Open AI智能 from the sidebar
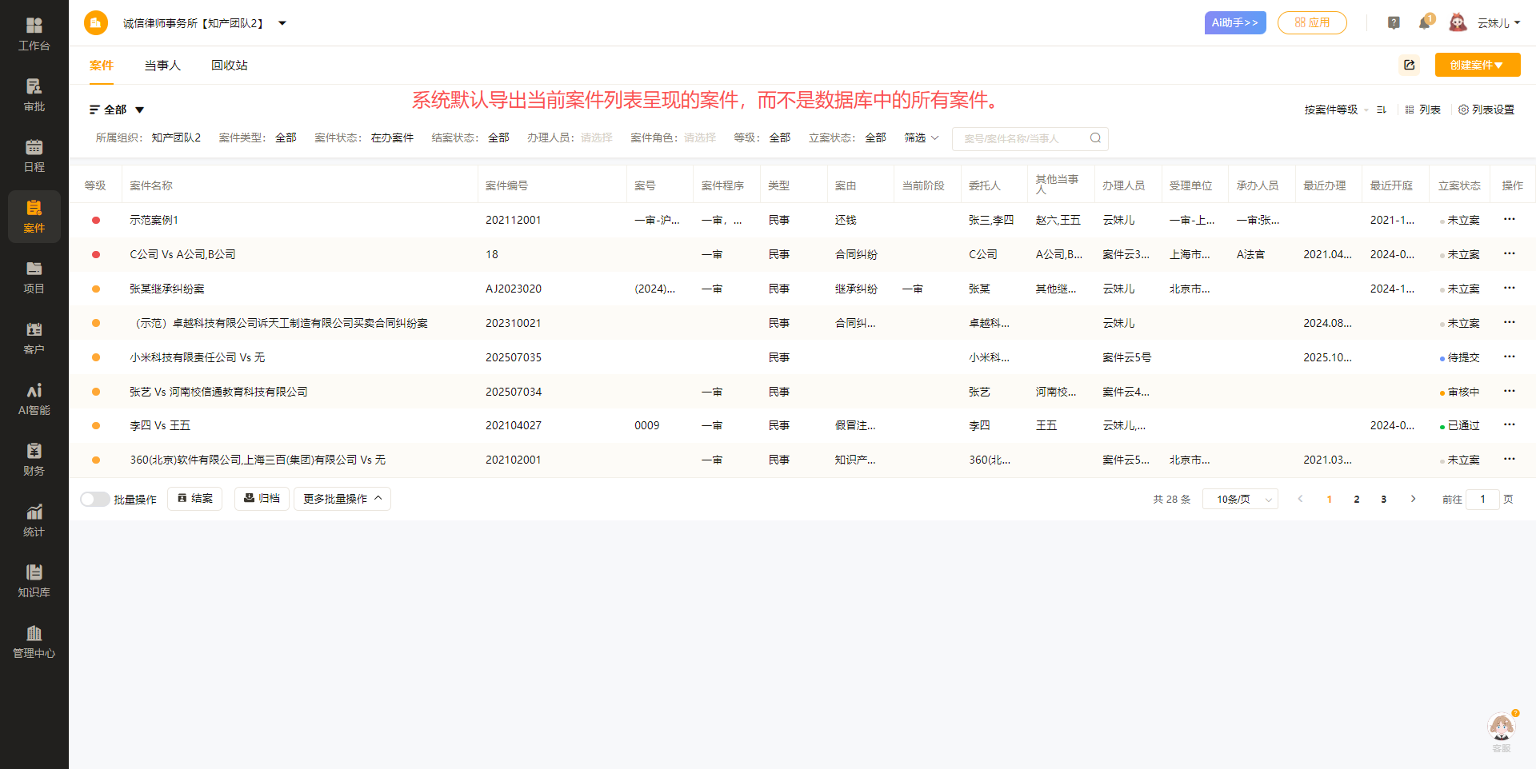 click(x=34, y=398)
